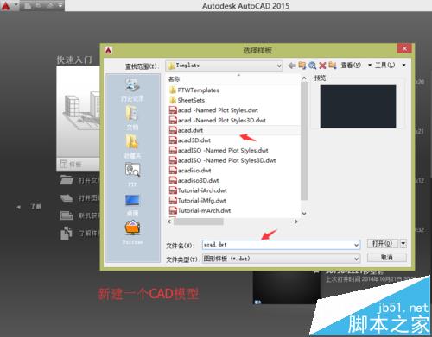
Task: Select acad3D.dwt in file list
Action: pos(190,140)
